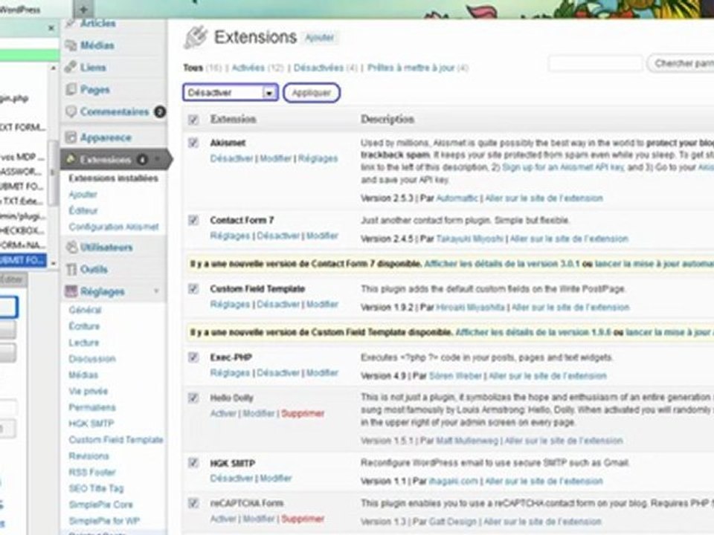714x535 pixels.
Task: Click the Ajouter button beside Extensions title
Action: 319,38
